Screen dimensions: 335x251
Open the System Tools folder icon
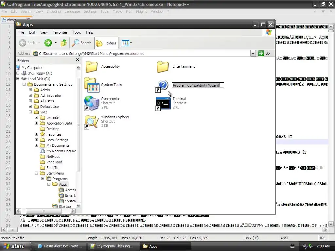(x=92, y=85)
